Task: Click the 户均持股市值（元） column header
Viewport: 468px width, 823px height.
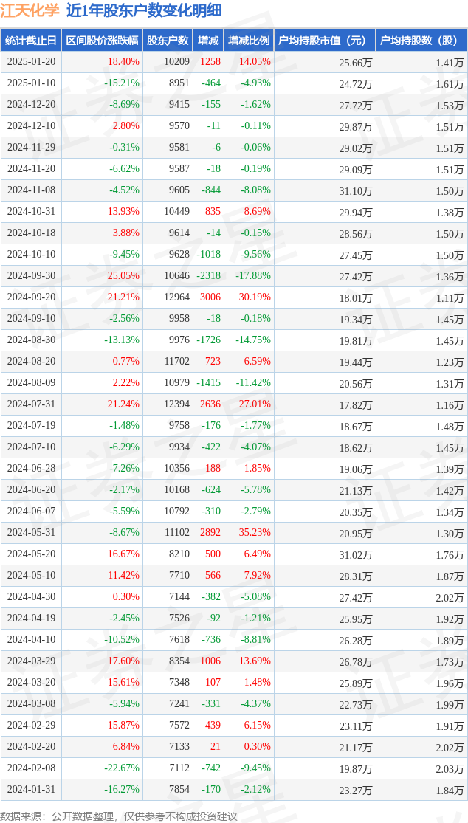Action: coord(324,41)
